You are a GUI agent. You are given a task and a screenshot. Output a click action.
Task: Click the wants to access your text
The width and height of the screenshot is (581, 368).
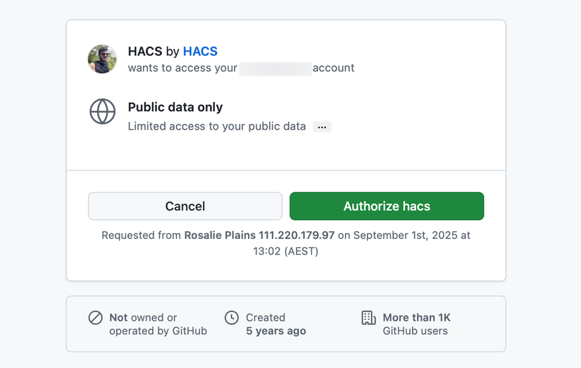(x=182, y=68)
